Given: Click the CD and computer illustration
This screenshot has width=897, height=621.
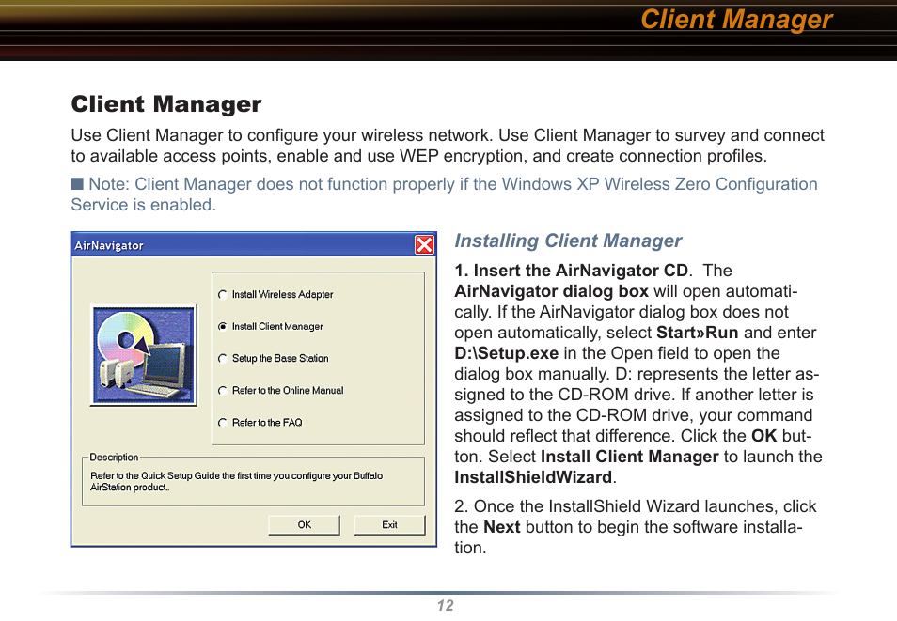Looking at the screenshot, I should 144,355.
